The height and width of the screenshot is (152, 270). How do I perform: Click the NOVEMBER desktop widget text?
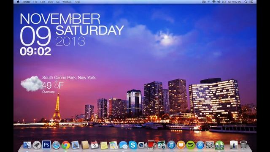[60, 19]
